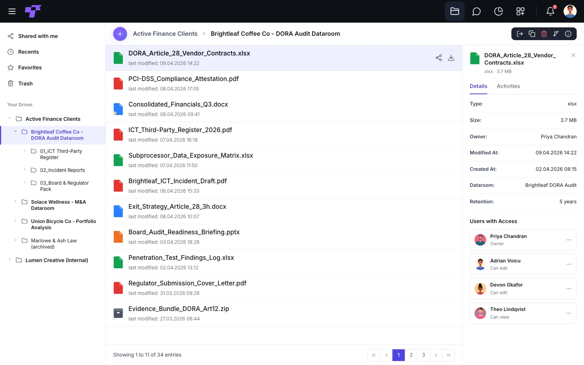Open options for Theo Lindqvist access
This screenshot has height=365, width=584.
click(x=569, y=313)
